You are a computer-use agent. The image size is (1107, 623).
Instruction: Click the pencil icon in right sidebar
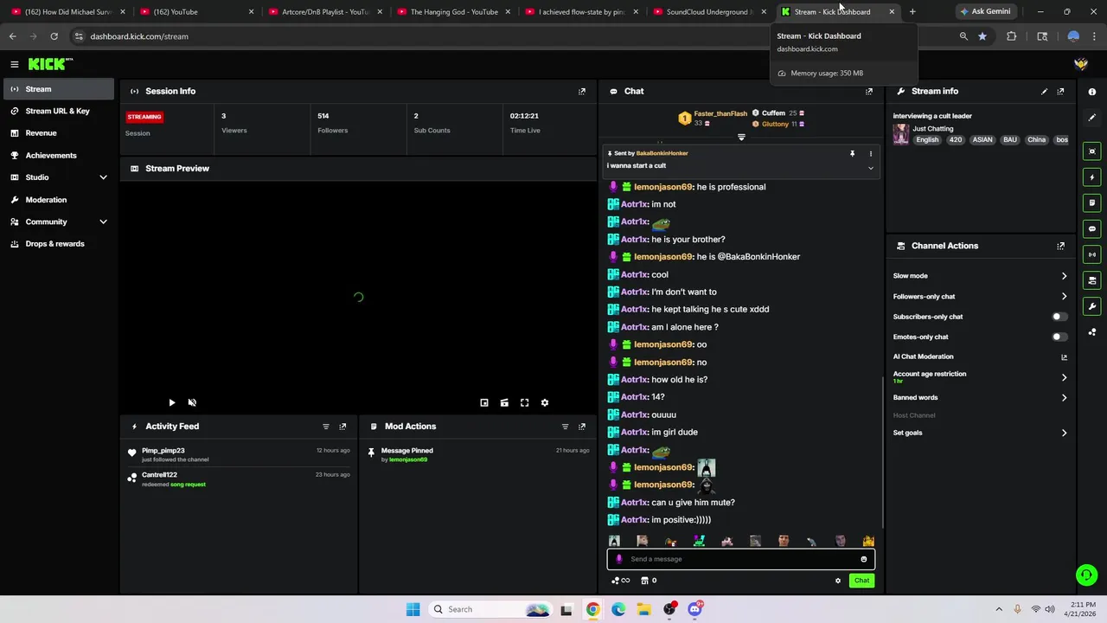(1092, 118)
